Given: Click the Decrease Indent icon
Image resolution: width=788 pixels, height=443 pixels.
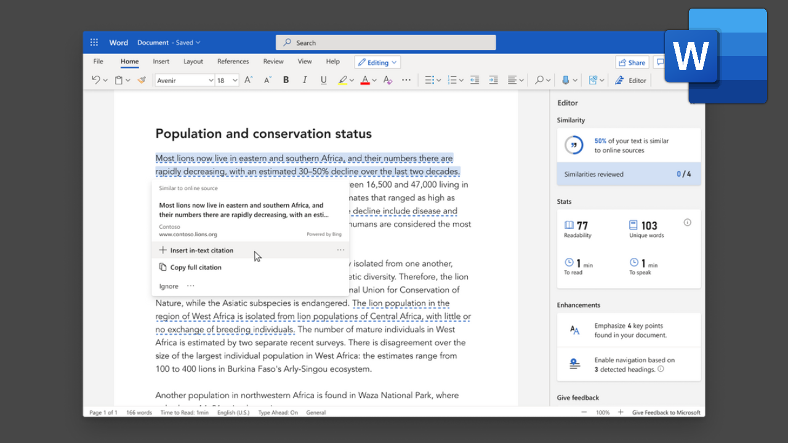Looking at the screenshot, I should [x=475, y=80].
